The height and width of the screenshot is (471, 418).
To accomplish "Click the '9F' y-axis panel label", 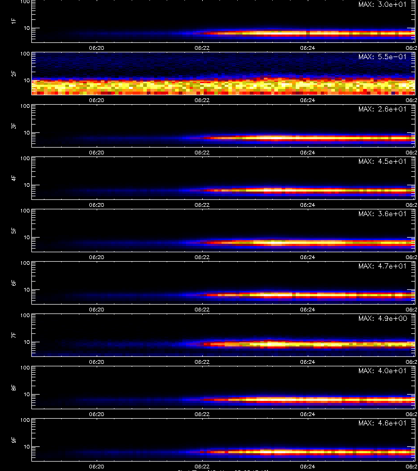I will 14,440.
